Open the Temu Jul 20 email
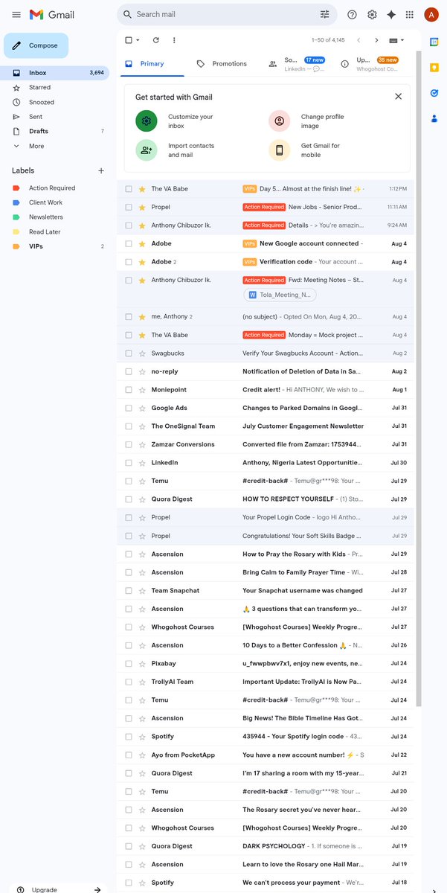The image size is (447, 893). (x=265, y=791)
